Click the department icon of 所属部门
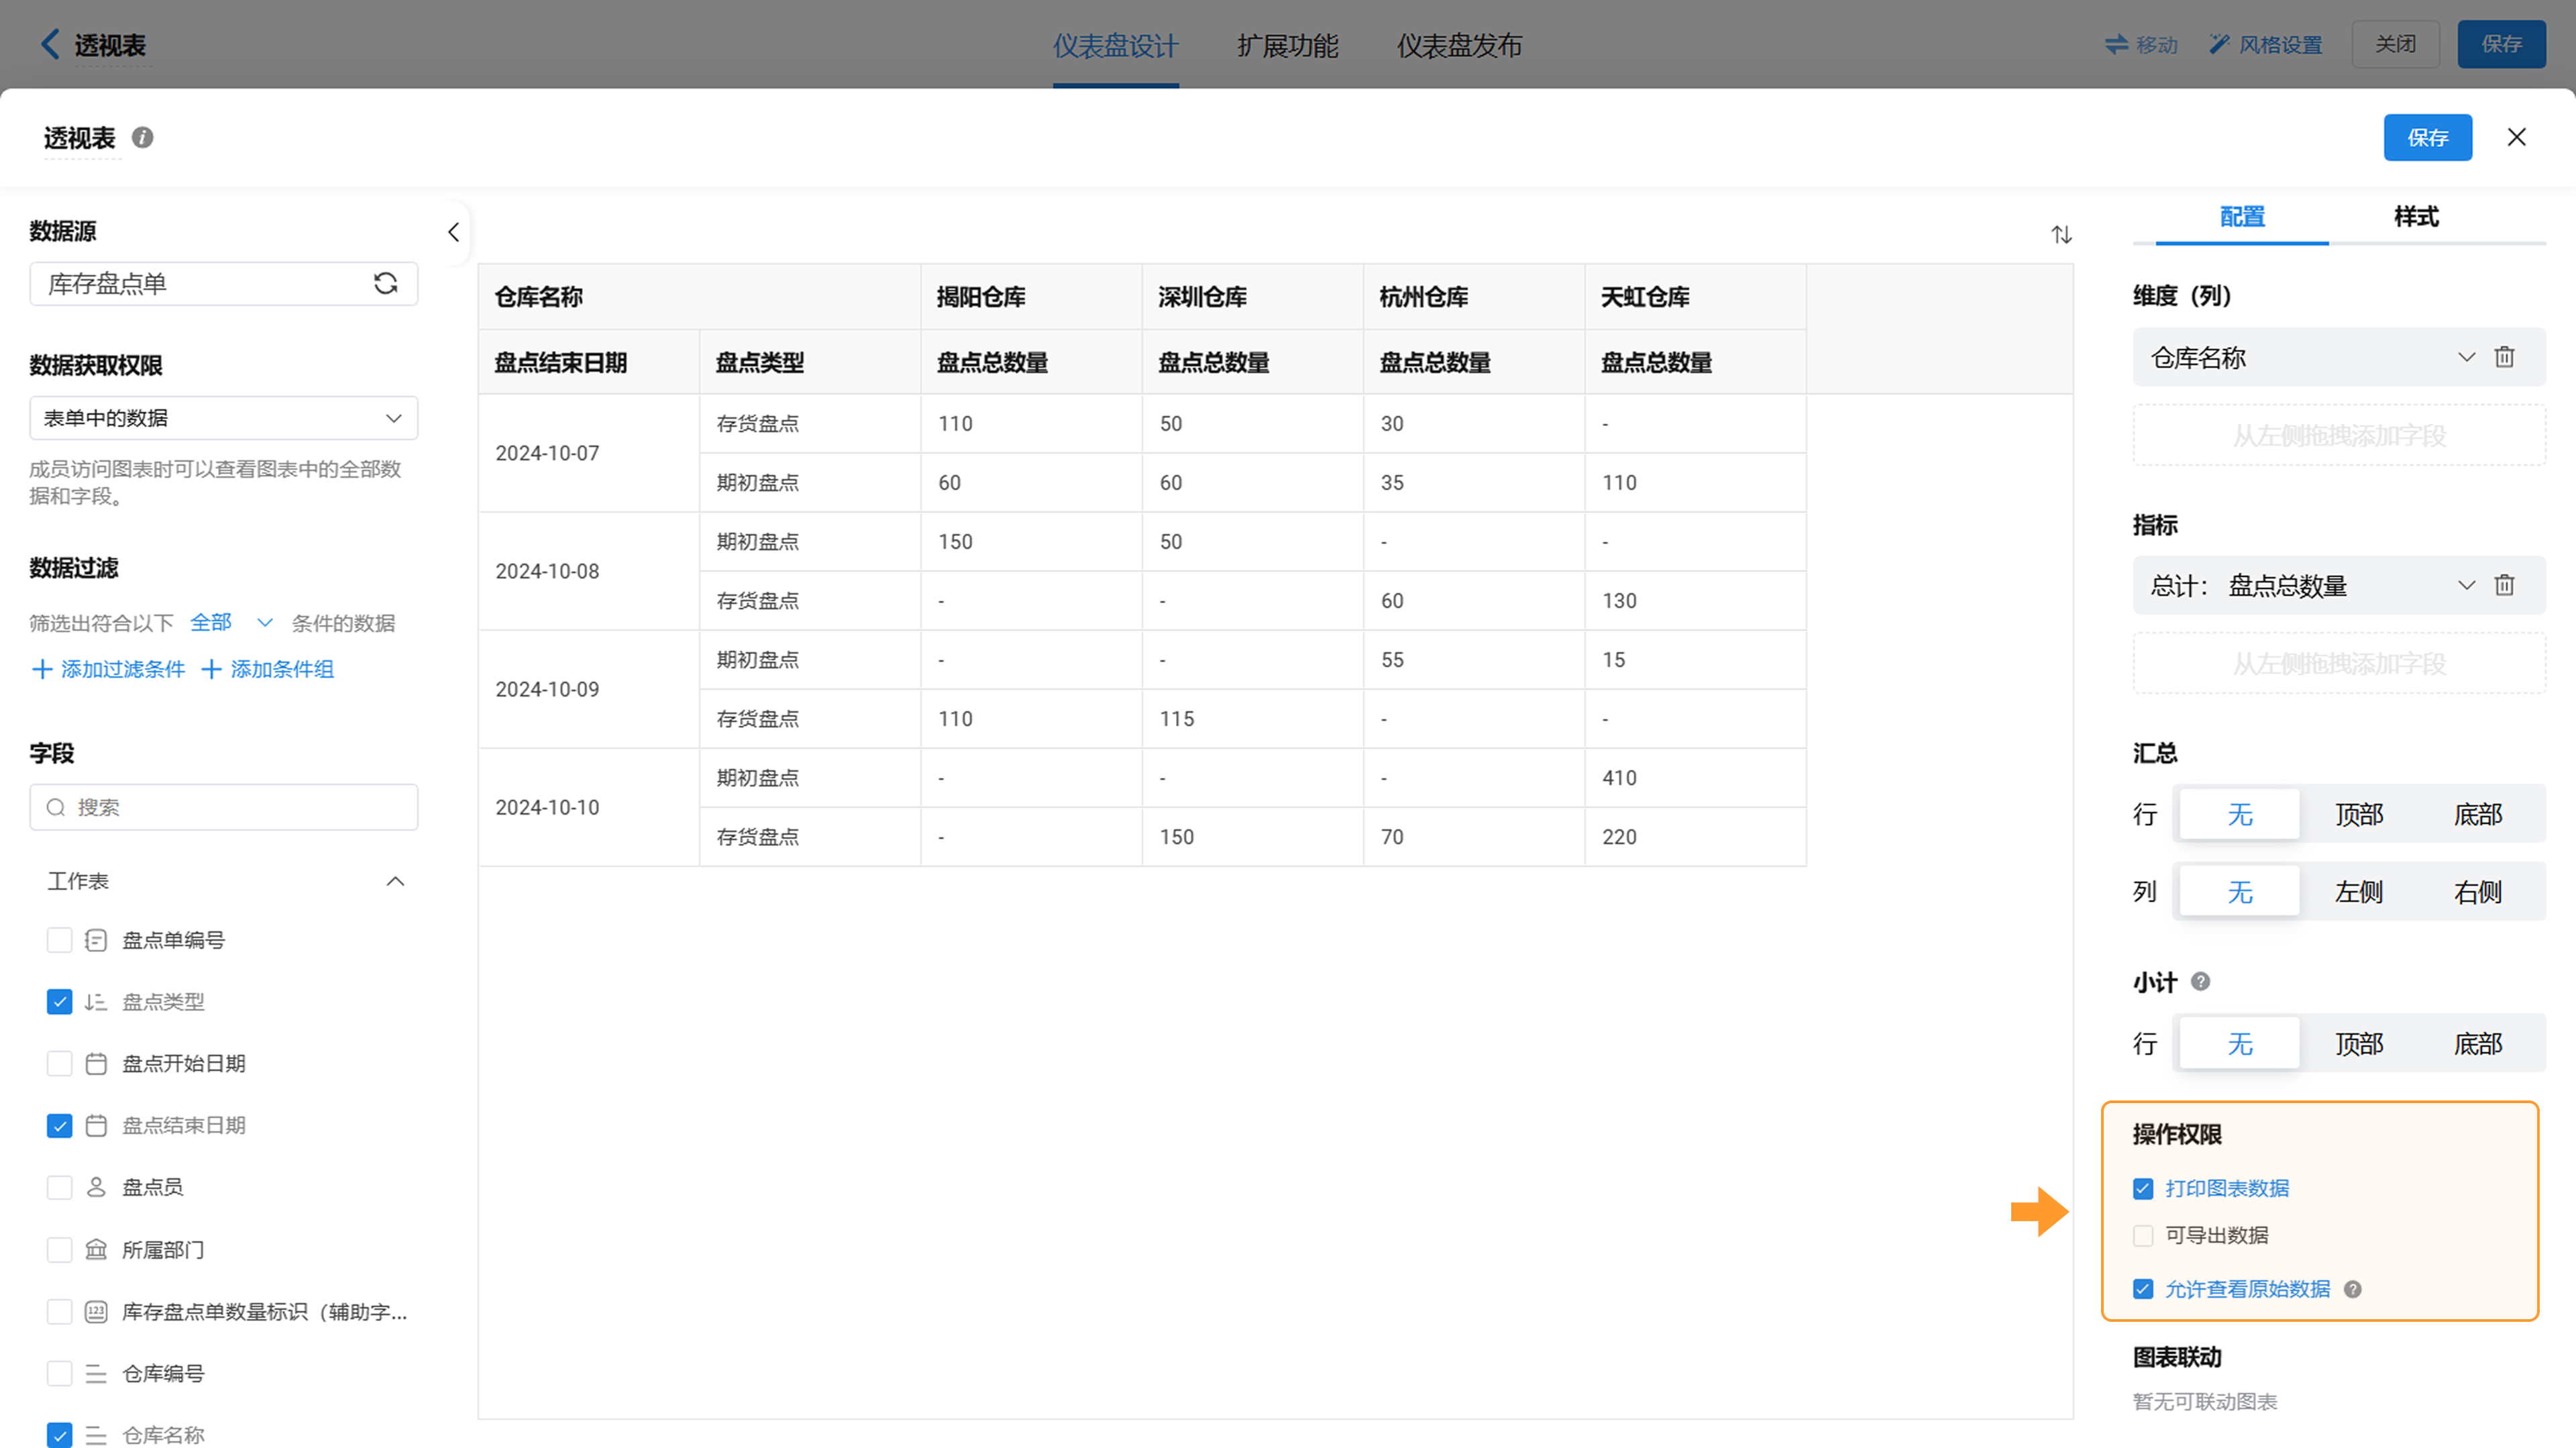This screenshot has width=2576, height=1448. pos(96,1249)
